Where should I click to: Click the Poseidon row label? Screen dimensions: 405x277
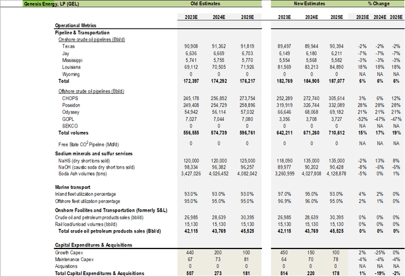[x=71, y=105]
